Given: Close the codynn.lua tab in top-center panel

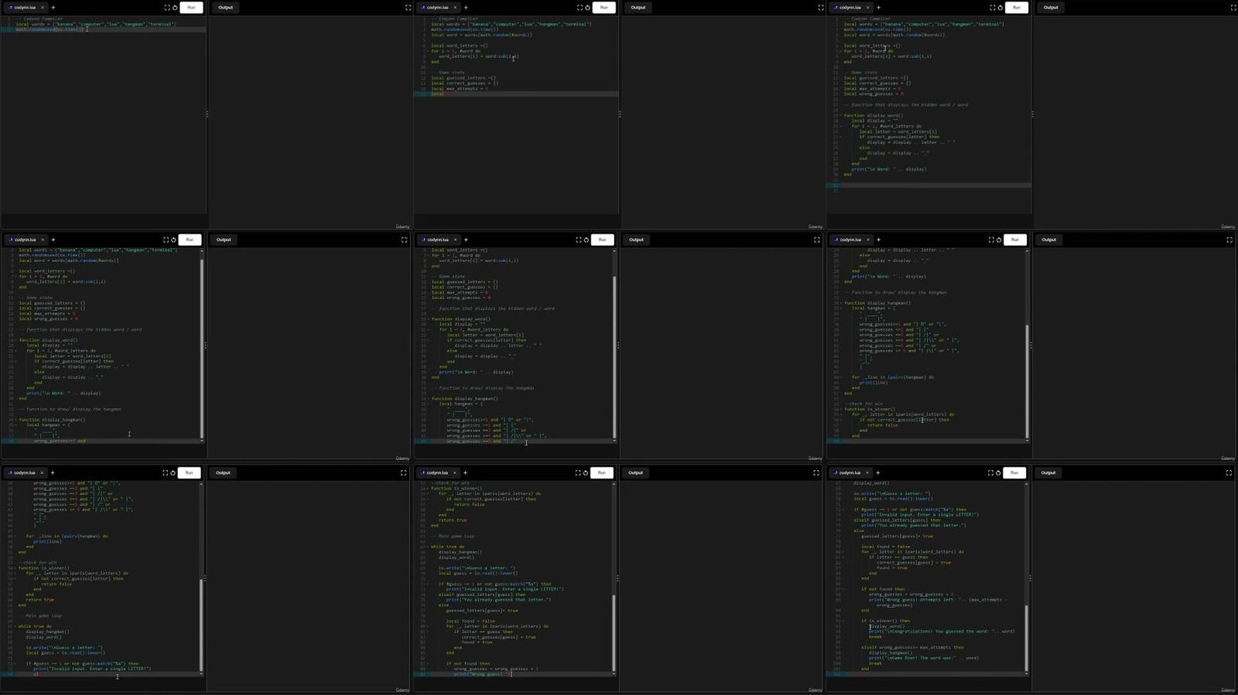Looking at the screenshot, I should click(x=455, y=8).
